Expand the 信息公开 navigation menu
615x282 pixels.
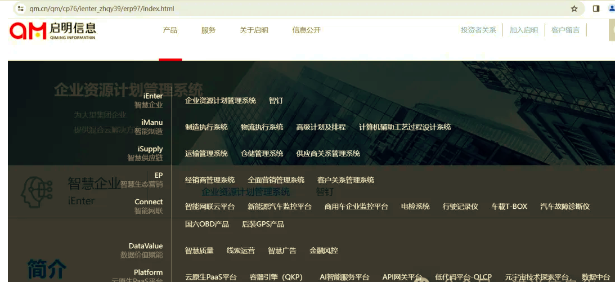pos(306,30)
